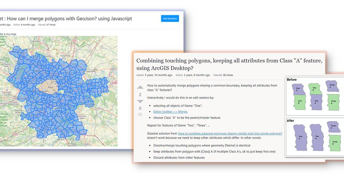The width and height of the screenshot is (344, 180).
Task: Click the vote count 2
Action: click(x=140, y=95)
